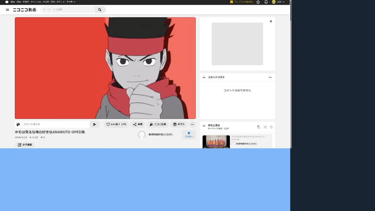Click the プレミアム会員登録 link
Viewport: 375px width, 211px height.
point(241,2)
